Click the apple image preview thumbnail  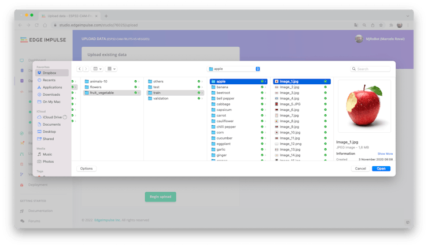click(364, 106)
